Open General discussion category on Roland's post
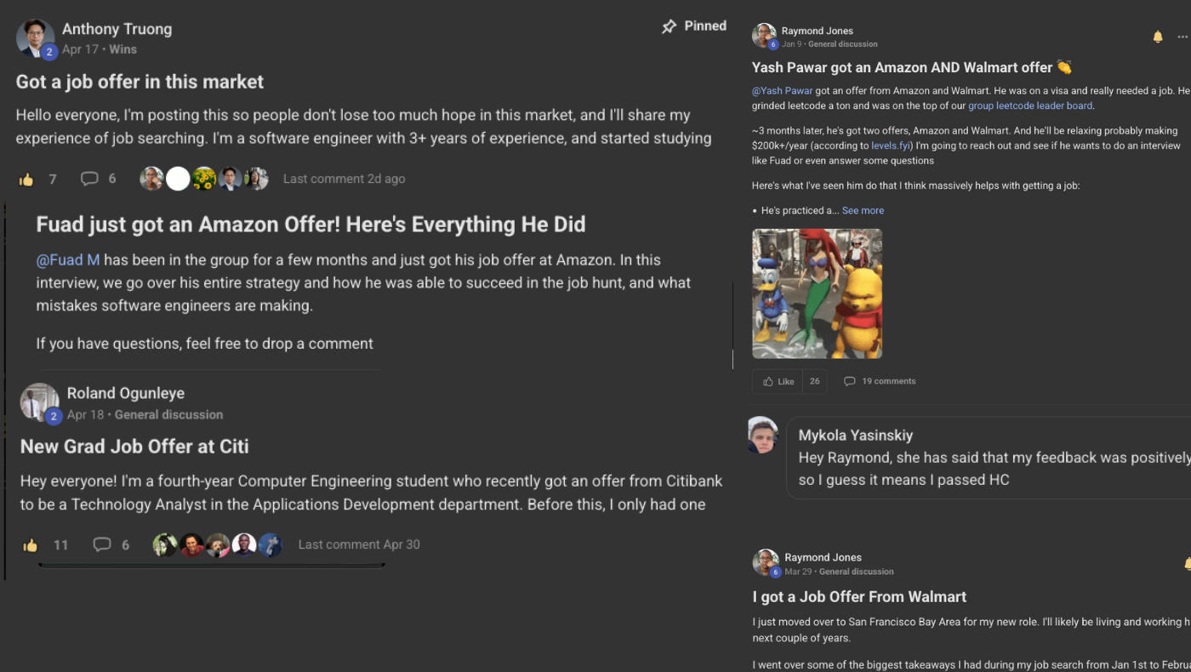Screen dimensions: 1191x672 coord(168,414)
